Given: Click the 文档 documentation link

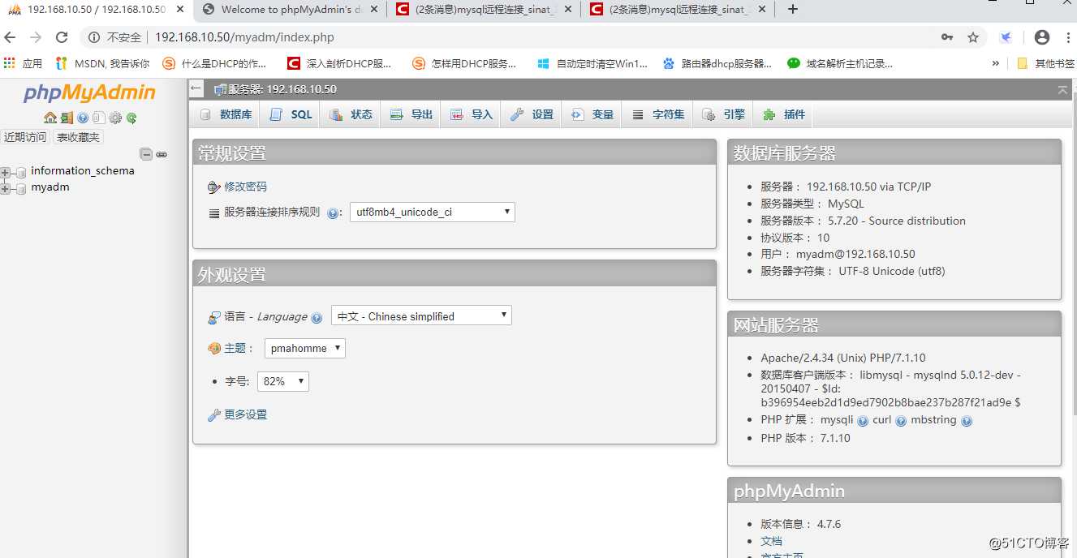Looking at the screenshot, I should [771, 541].
